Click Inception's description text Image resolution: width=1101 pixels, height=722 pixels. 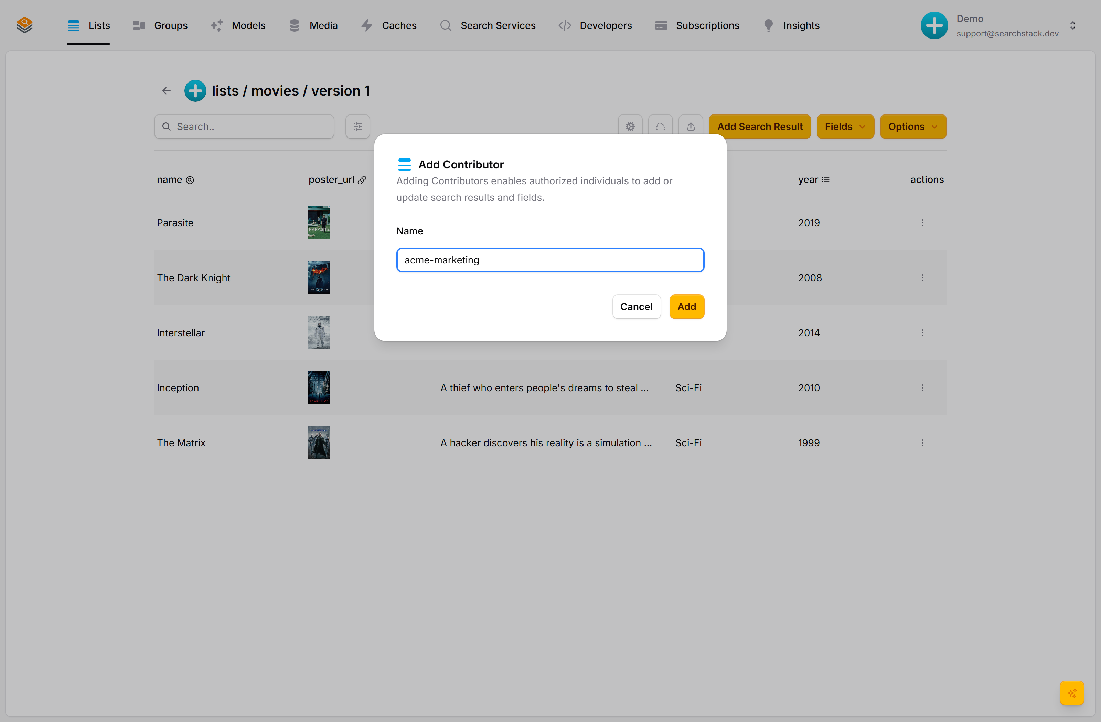545,388
